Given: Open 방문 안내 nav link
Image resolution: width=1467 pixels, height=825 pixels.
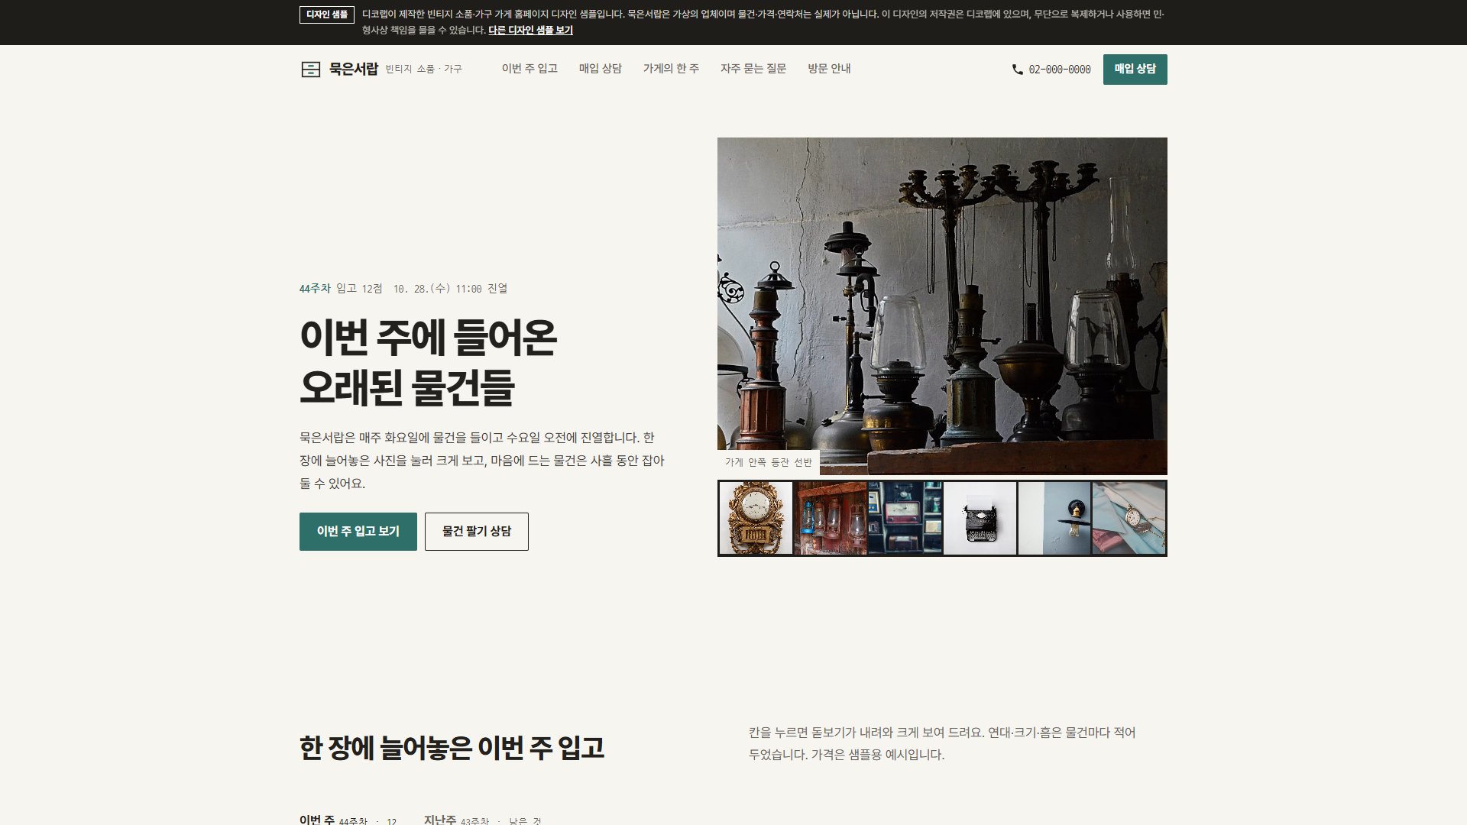Looking at the screenshot, I should [829, 69].
